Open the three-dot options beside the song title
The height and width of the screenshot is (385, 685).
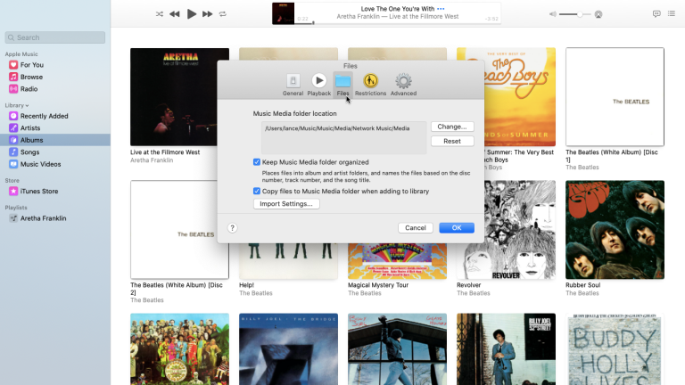pyautogui.click(x=441, y=9)
